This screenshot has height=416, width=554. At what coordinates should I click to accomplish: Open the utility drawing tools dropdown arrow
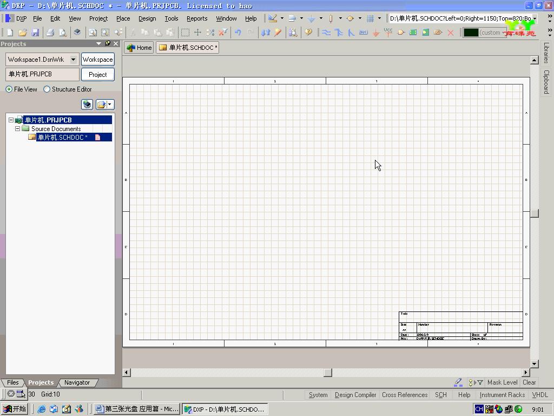(x=282, y=18)
